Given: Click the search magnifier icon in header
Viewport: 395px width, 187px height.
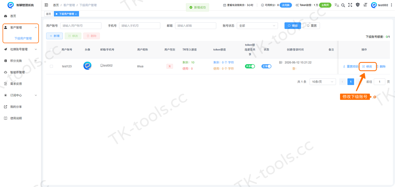Looking at the screenshot, I should pyautogui.click(x=343, y=5).
